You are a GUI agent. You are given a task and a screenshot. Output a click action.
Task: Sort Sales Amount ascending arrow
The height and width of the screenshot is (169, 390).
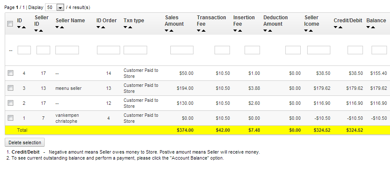[171, 30]
